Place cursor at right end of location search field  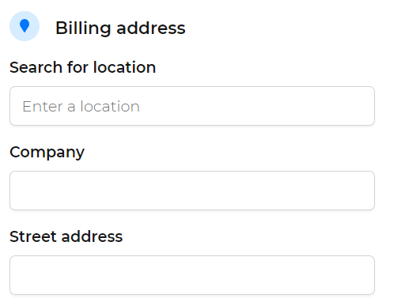pos(368,106)
